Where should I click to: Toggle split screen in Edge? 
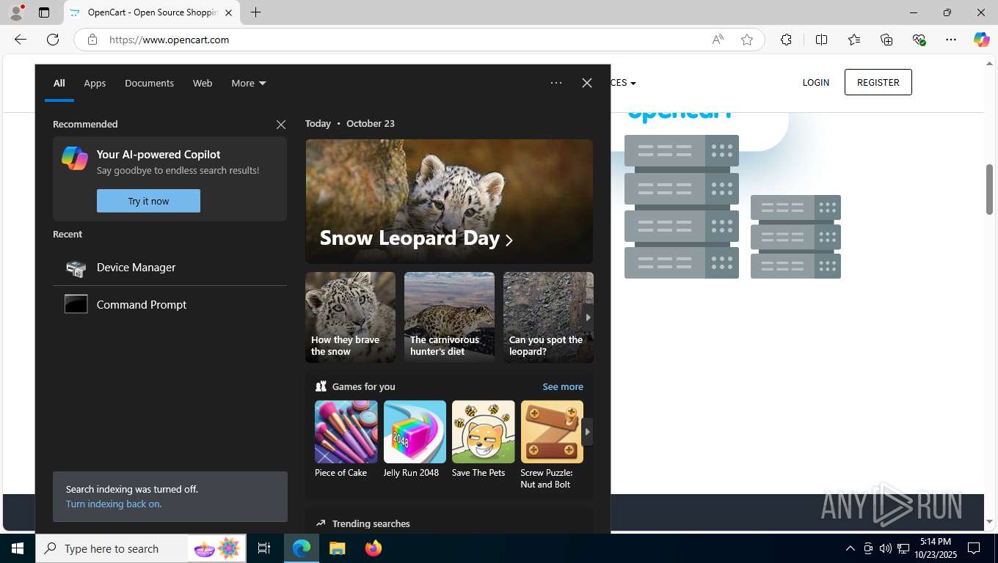(821, 40)
